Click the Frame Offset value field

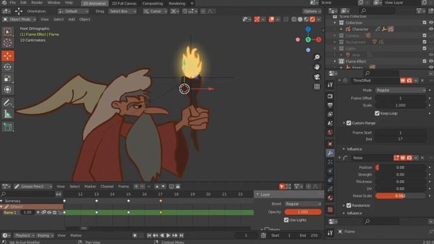coord(401,98)
